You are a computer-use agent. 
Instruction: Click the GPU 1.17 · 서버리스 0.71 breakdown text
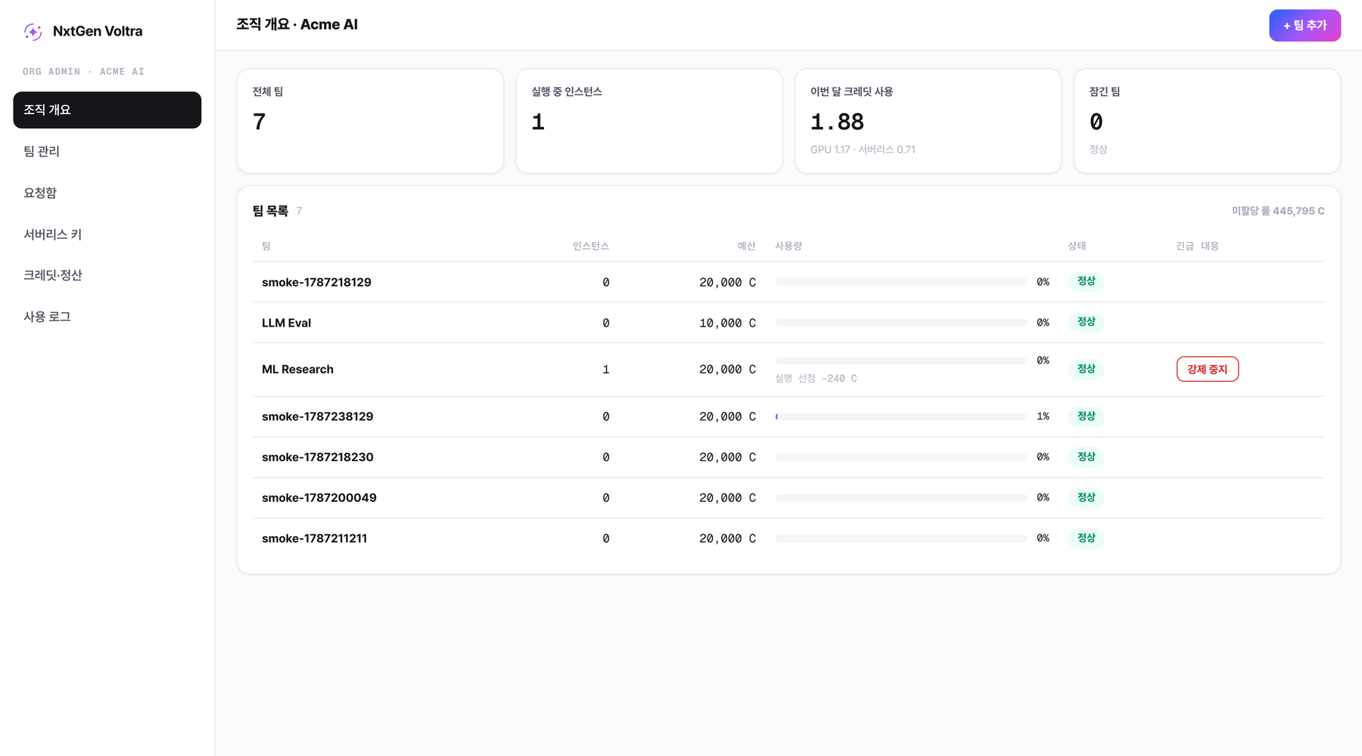863,150
